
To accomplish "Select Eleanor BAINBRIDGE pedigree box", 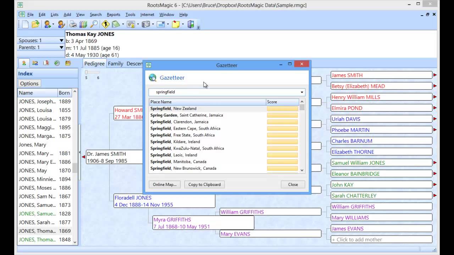I will [x=381, y=174].
